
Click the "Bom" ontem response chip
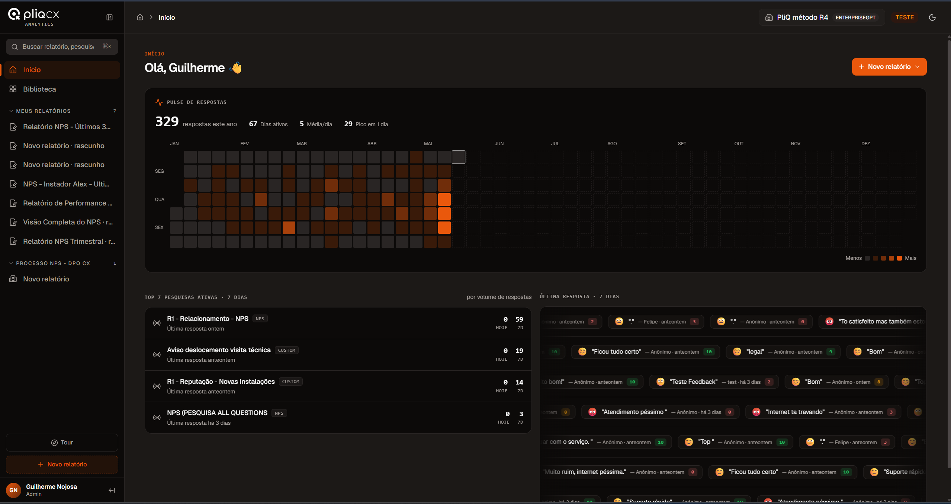836,382
